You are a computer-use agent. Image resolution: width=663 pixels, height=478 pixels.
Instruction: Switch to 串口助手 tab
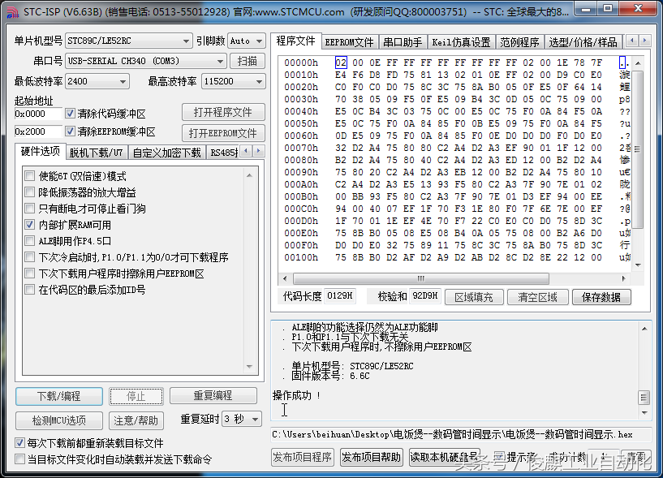tap(403, 42)
